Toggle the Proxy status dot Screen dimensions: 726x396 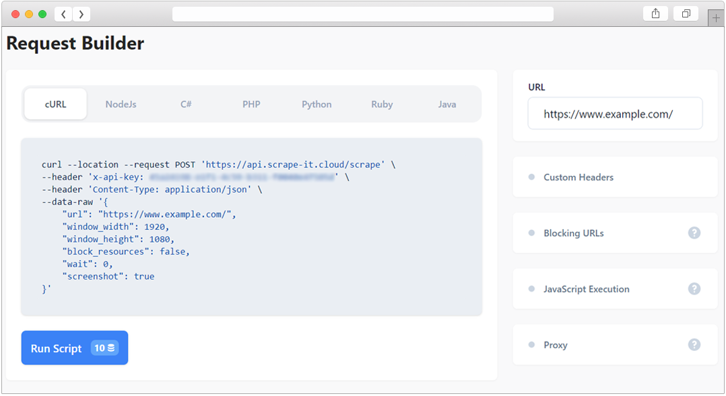(531, 345)
